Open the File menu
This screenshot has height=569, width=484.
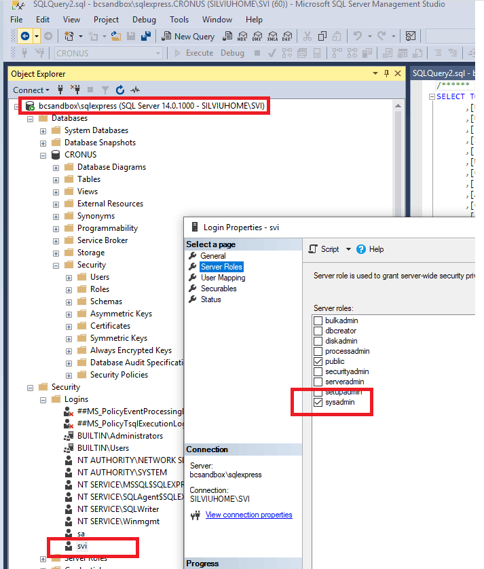coord(16,20)
